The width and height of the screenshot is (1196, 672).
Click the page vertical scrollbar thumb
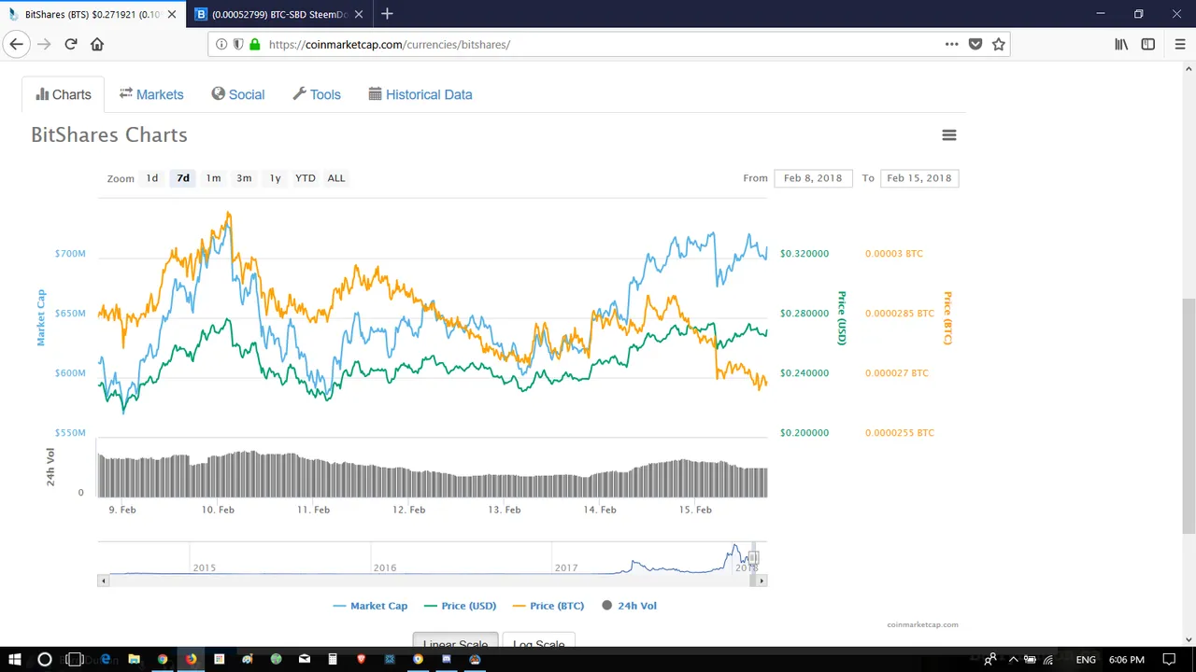point(1189,415)
